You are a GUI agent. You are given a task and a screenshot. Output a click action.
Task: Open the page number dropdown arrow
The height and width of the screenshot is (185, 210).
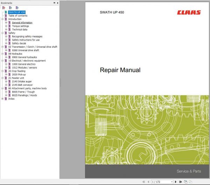click(x=172, y=182)
